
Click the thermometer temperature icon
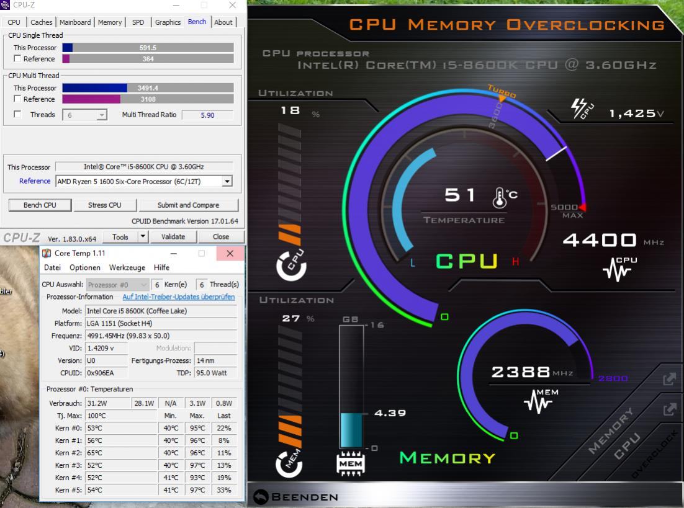coord(500,198)
